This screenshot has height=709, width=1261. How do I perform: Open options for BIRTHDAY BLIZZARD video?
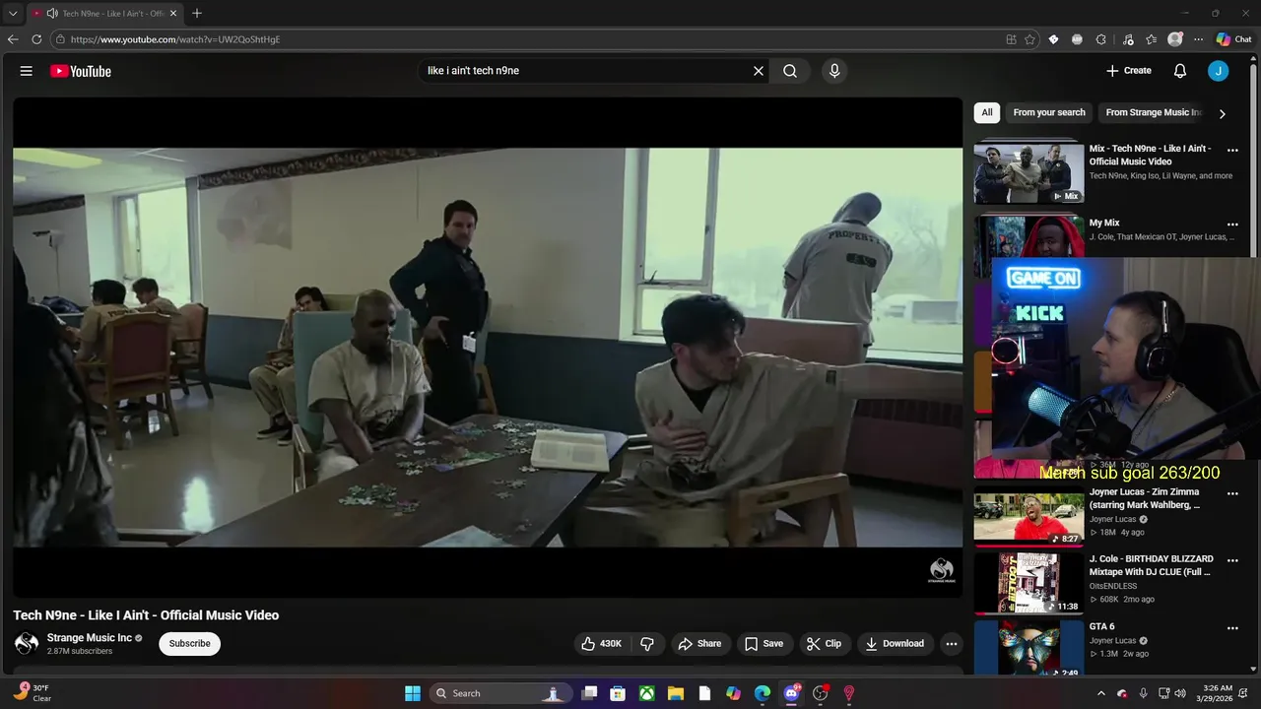click(x=1232, y=560)
